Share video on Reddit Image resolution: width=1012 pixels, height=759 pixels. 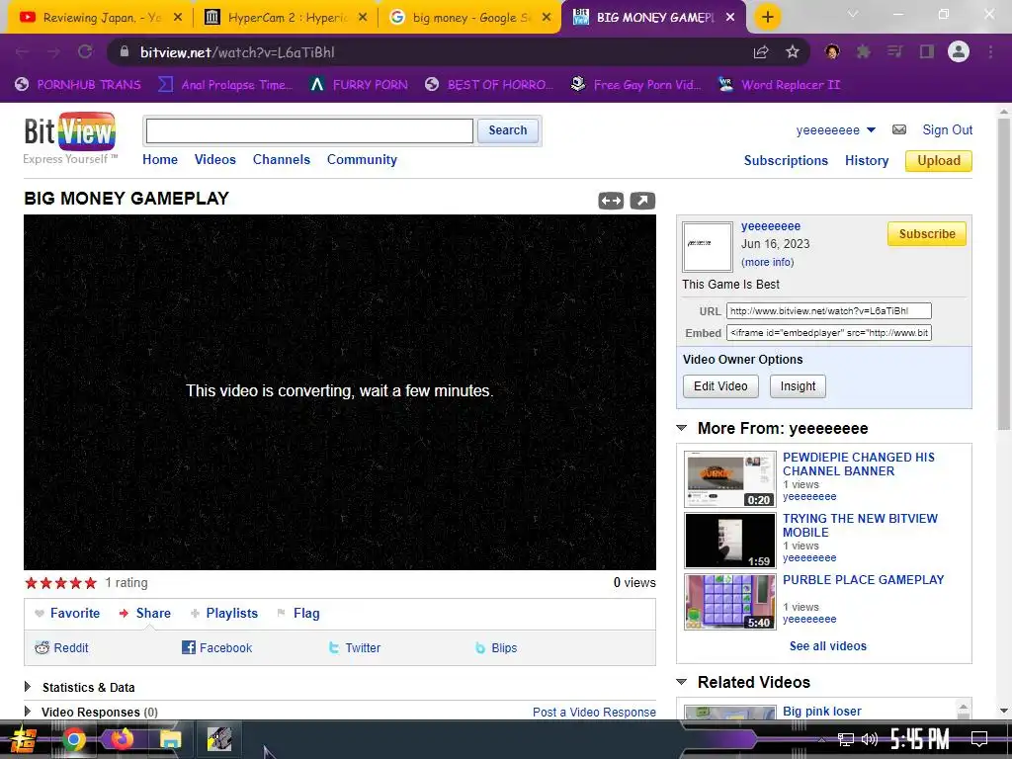pyautogui.click(x=62, y=648)
